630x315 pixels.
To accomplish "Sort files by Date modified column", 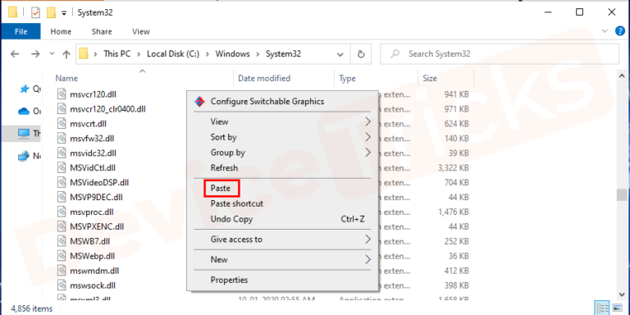I will pyautogui.click(x=264, y=79).
